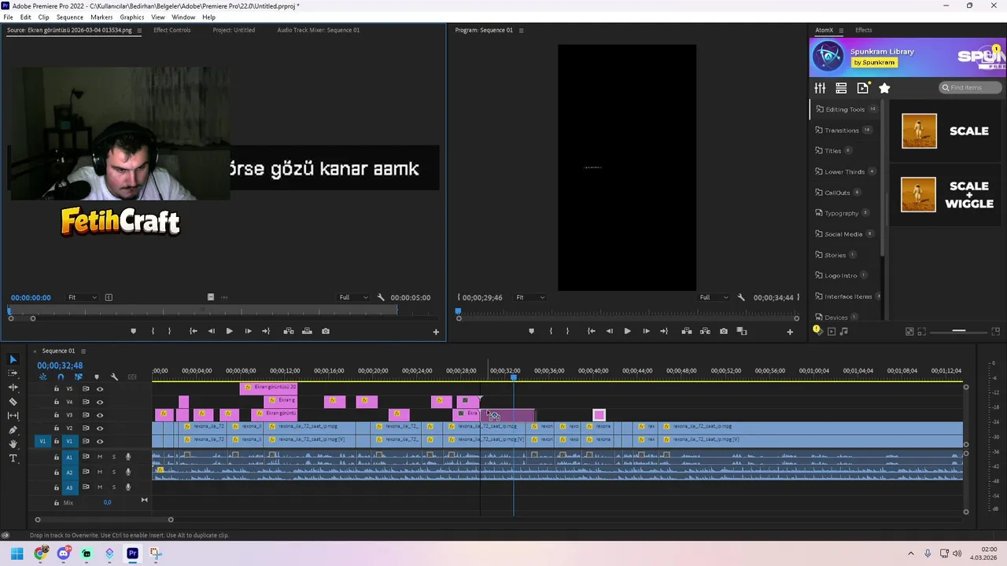Select the Slip tool

13,416
